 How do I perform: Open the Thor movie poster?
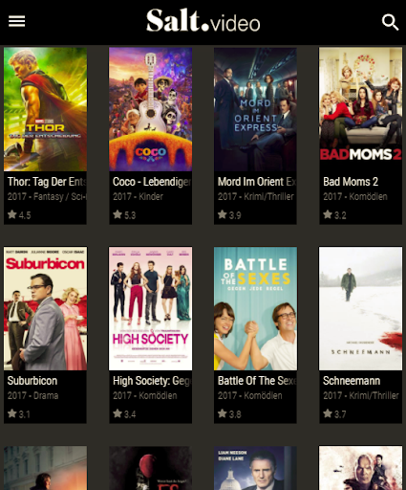click(45, 109)
